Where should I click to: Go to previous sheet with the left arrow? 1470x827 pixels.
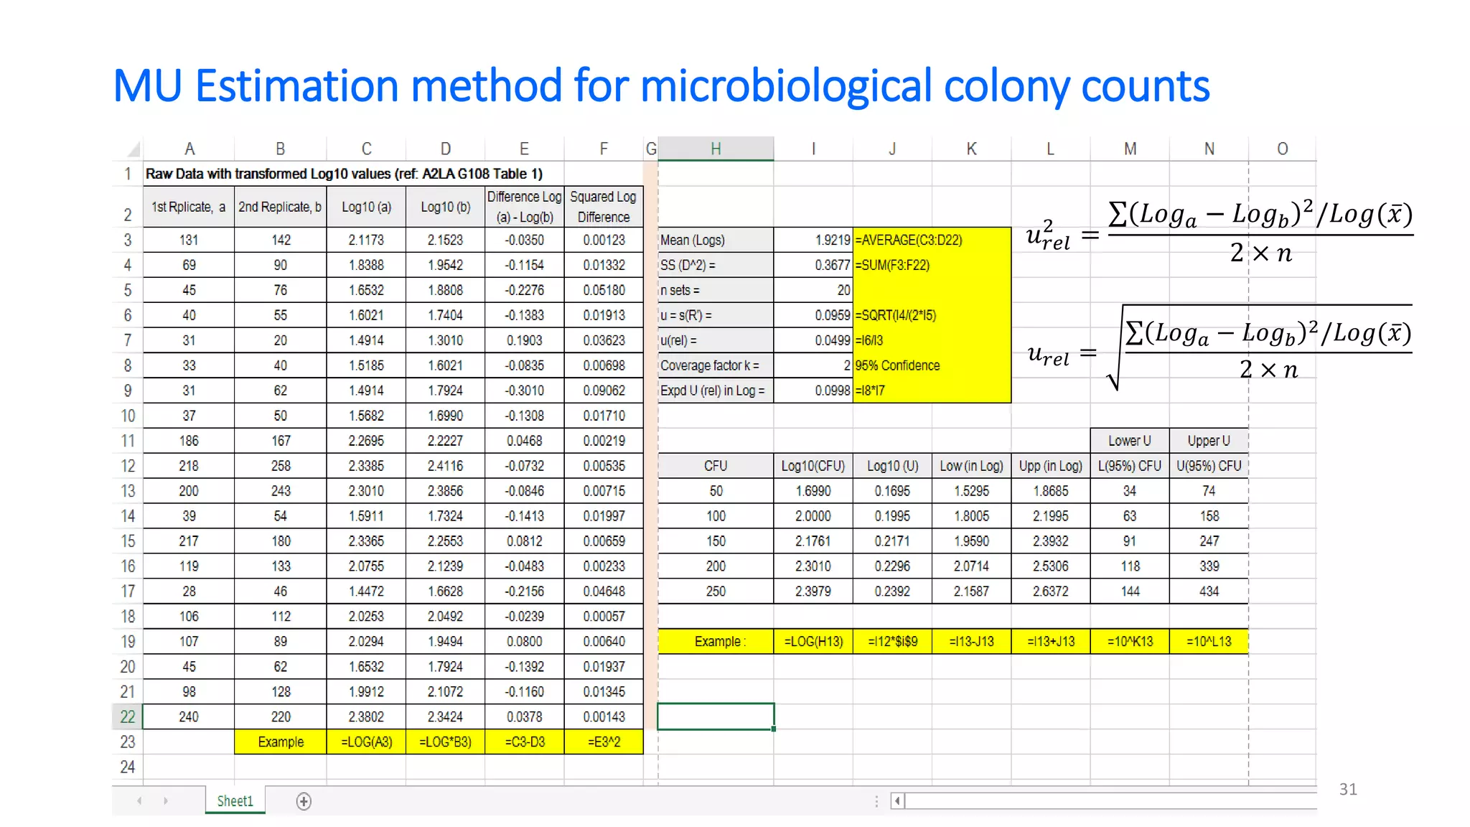[x=139, y=801]
